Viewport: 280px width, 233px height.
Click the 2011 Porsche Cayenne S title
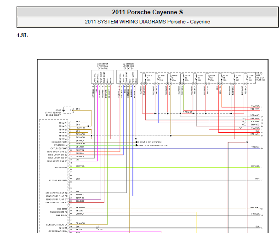[x=148, y=12]
